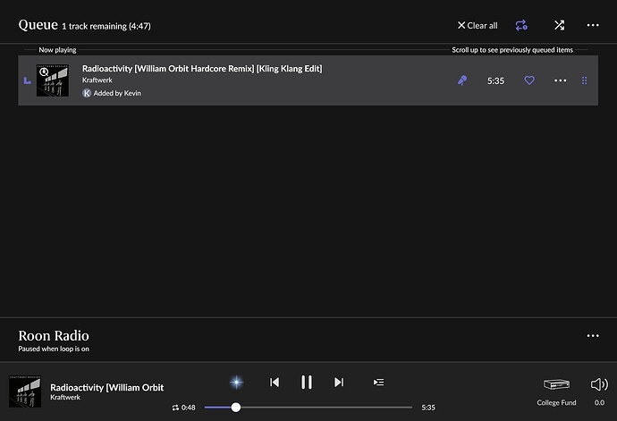Click the 0.0 volume value

point(599,402)
